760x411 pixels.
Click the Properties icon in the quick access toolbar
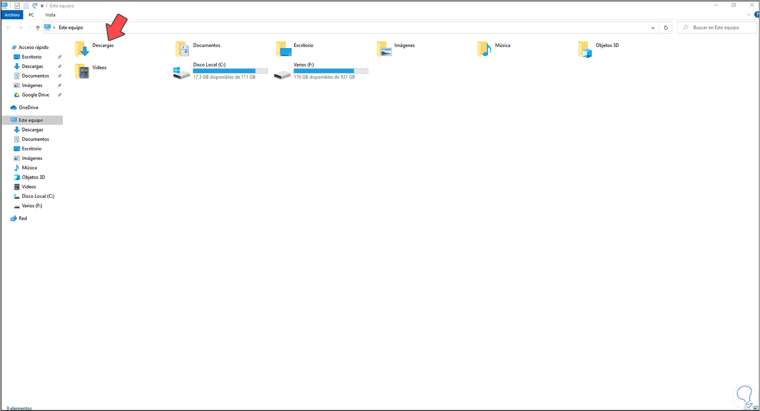tap(17, 6)
